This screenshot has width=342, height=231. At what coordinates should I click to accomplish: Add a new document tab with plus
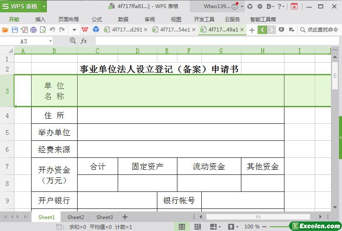point(252,30)
